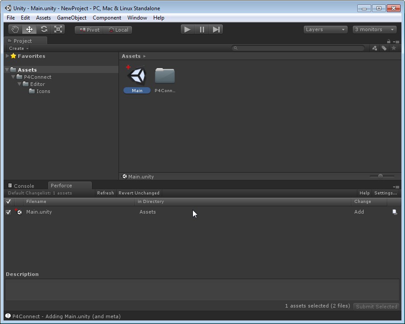The width and height of the screenshot is (405, 324).
Task: Toggle the Project panel lock icon
Action: click(389, 41)
